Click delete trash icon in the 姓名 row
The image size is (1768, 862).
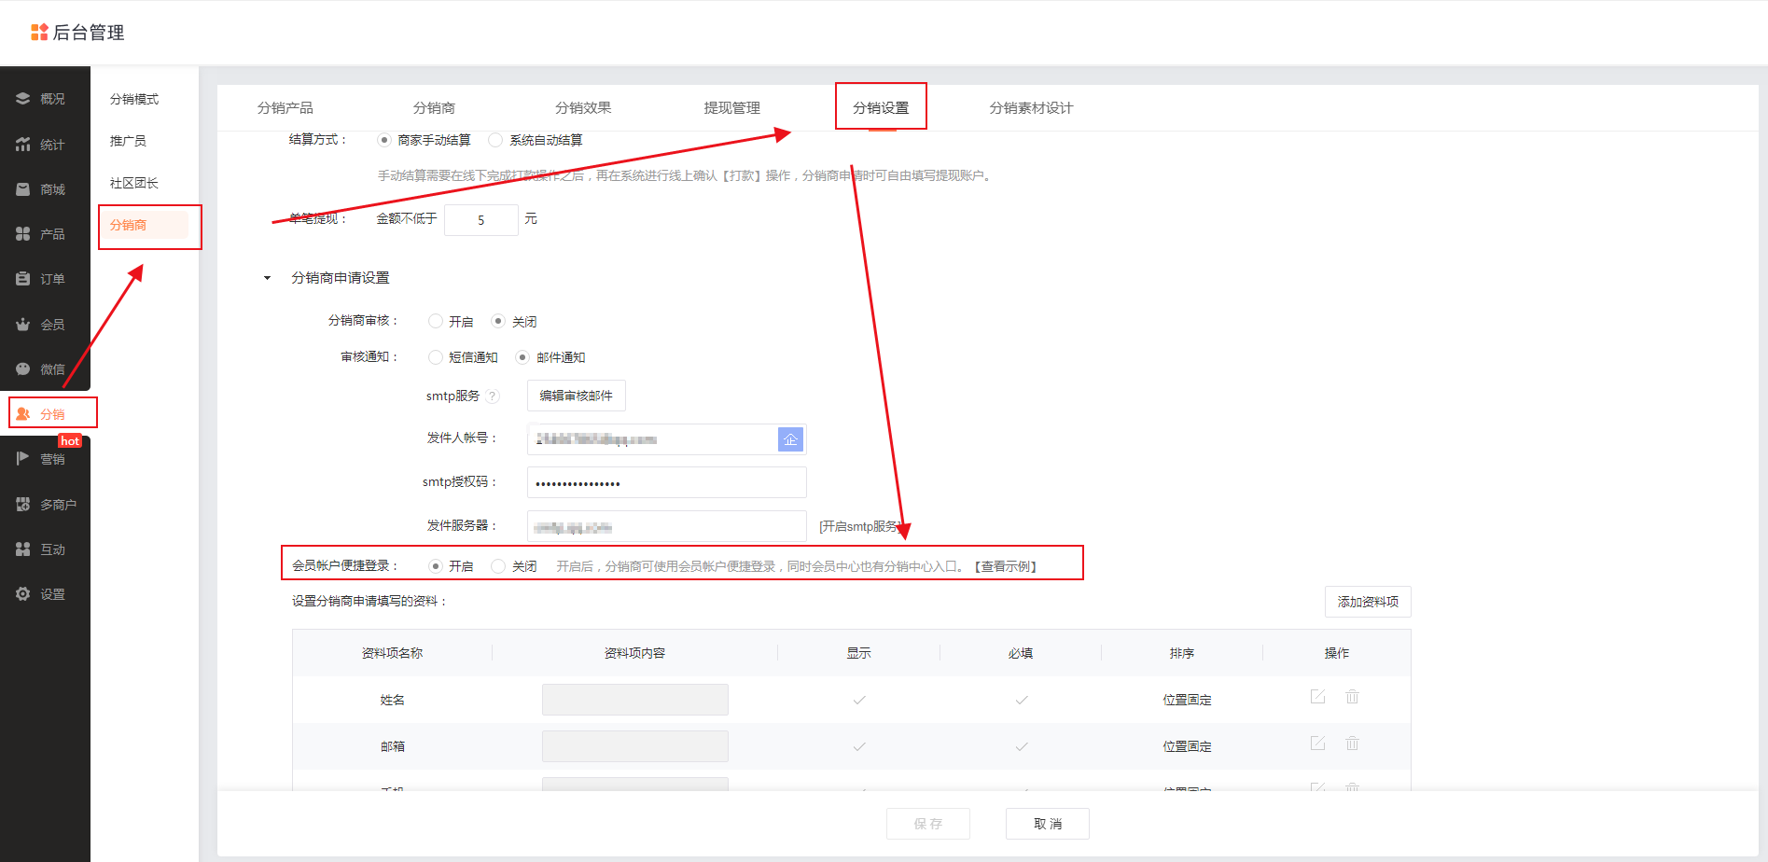(1352, 697)
